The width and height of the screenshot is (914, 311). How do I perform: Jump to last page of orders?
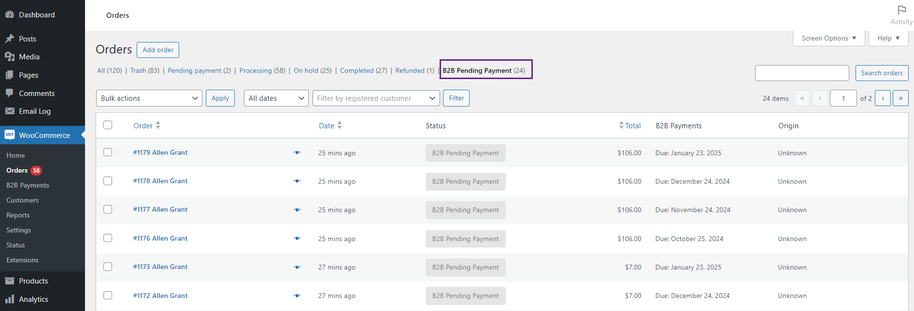tap(900, 98)
